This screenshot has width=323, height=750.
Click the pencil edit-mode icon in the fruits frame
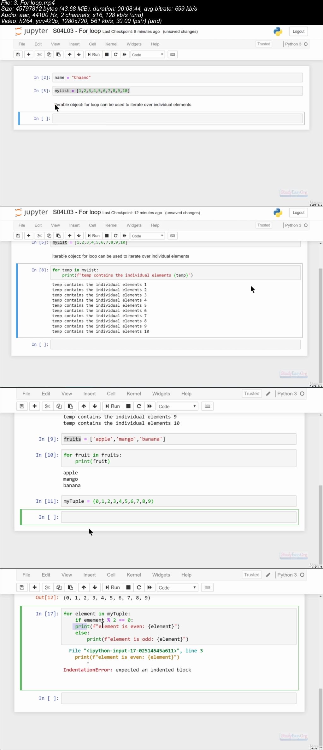pos(268,394)
